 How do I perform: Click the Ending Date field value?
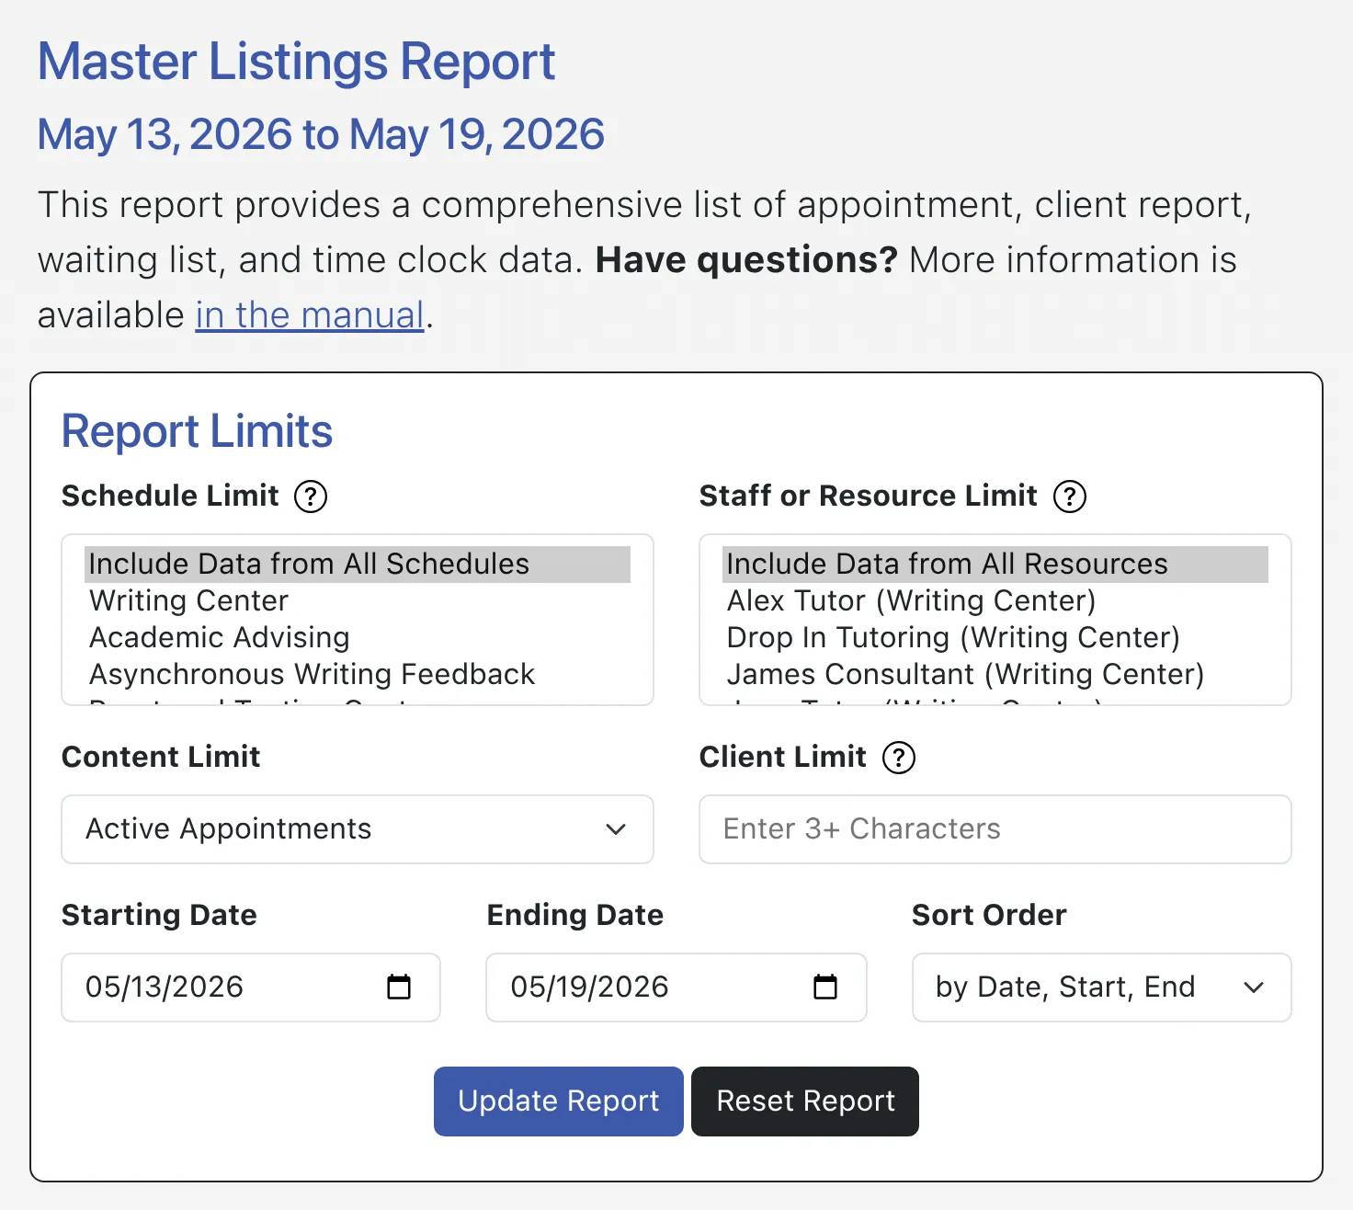tap(590, 987)
